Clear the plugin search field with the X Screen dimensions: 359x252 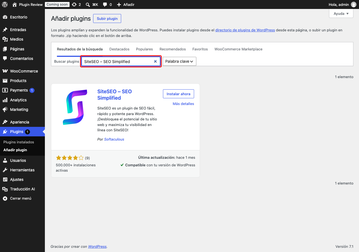(155, 61)
